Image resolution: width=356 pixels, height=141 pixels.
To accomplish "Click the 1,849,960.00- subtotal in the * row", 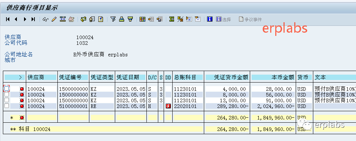I will click(276, 118).
